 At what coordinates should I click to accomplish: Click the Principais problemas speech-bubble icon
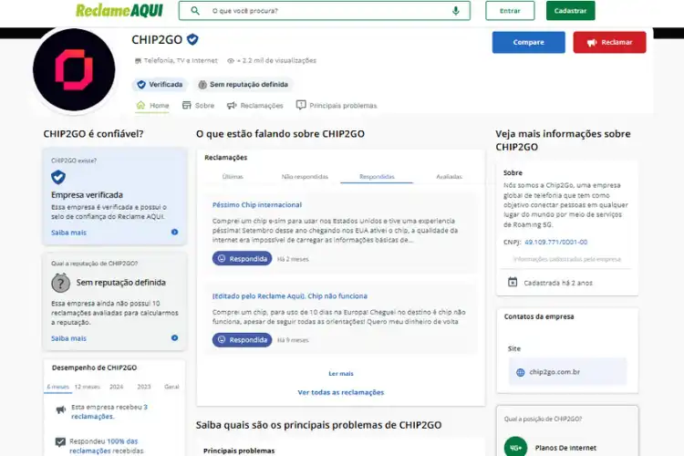coord(301,105)
